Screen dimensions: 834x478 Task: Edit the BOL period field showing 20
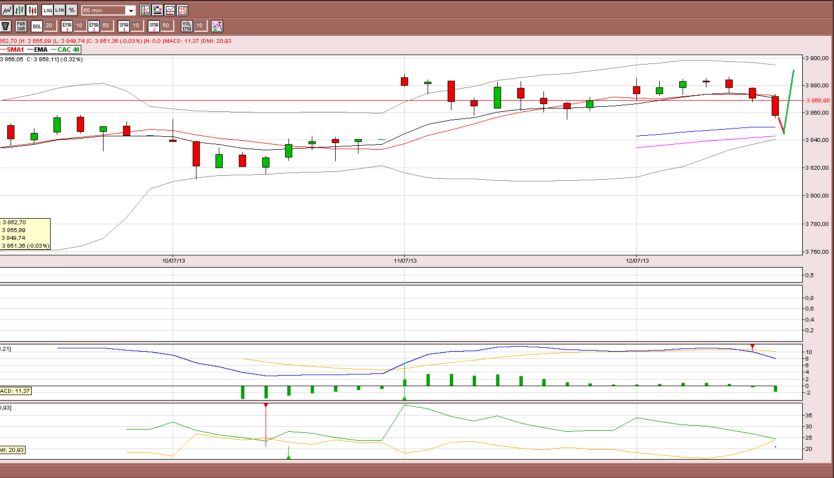pos(50,26)
